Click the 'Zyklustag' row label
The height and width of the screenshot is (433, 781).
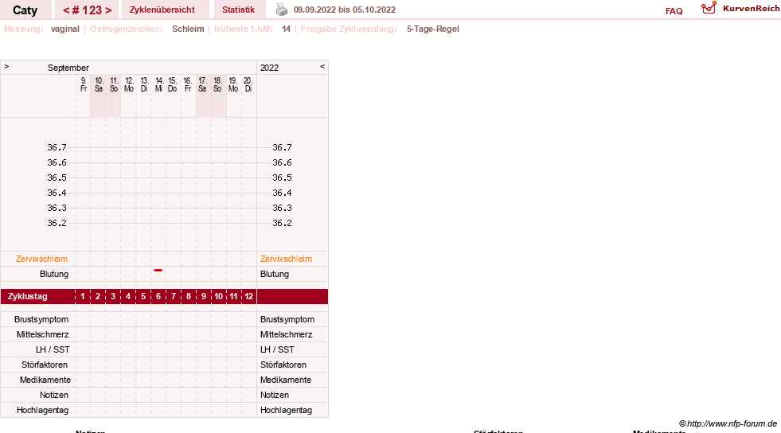(x=27, y=296)
